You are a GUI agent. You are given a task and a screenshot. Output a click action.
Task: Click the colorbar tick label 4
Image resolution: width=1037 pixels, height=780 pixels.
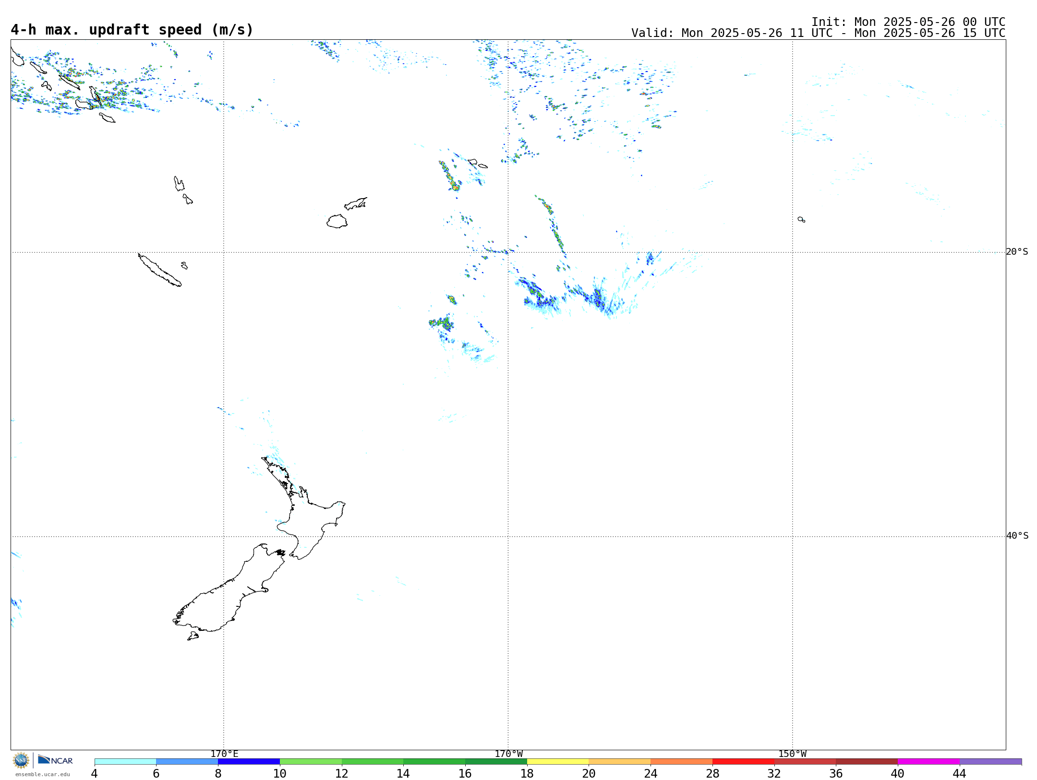point(95,773)
